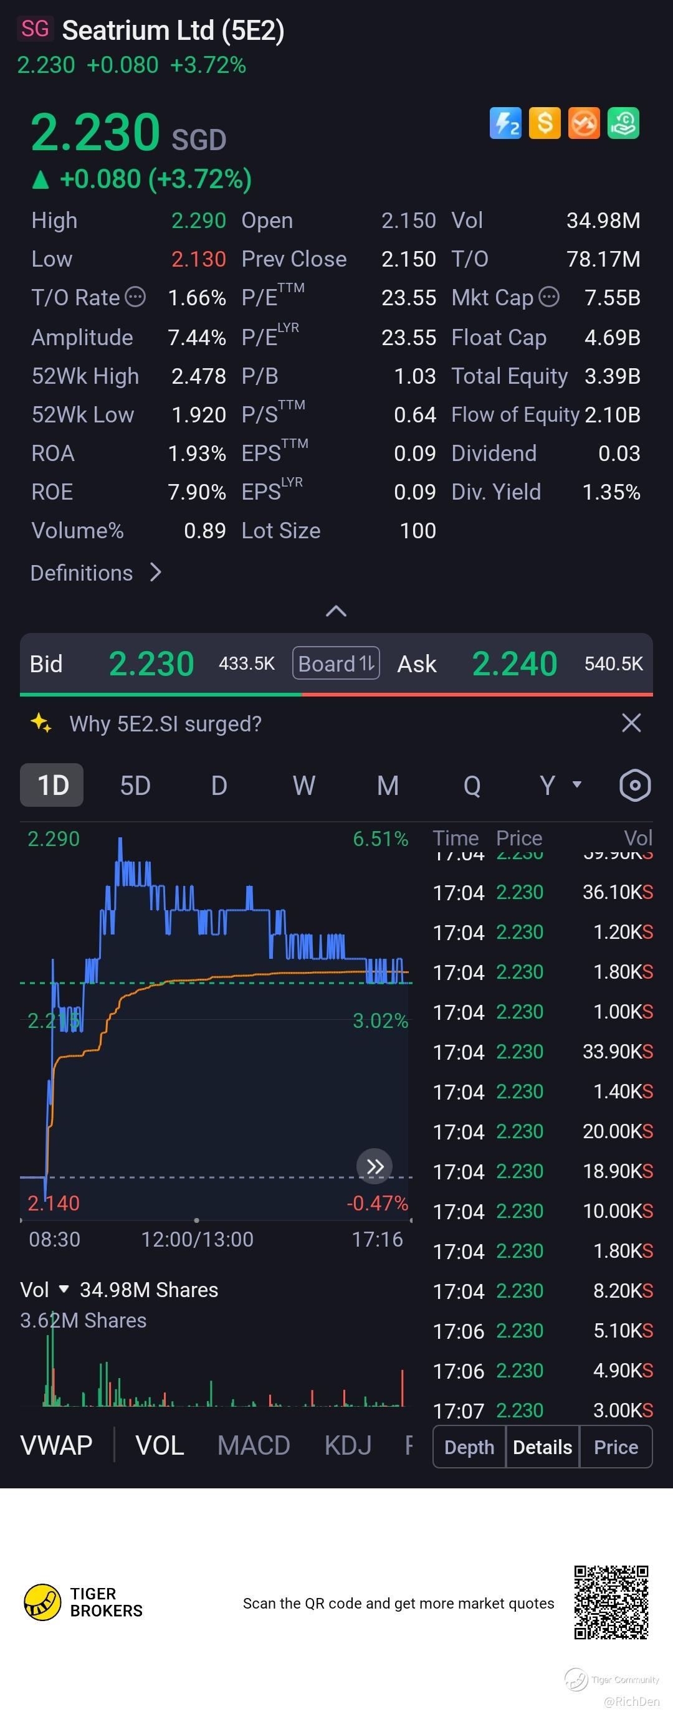Image resolution: width=673 pixels, height=1717 pixels.
Task: Tap the Bid price 2.230
Action: pyautogui.click(x=151, y=664)
